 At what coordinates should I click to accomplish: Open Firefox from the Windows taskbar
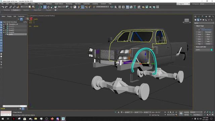point(52,119)
